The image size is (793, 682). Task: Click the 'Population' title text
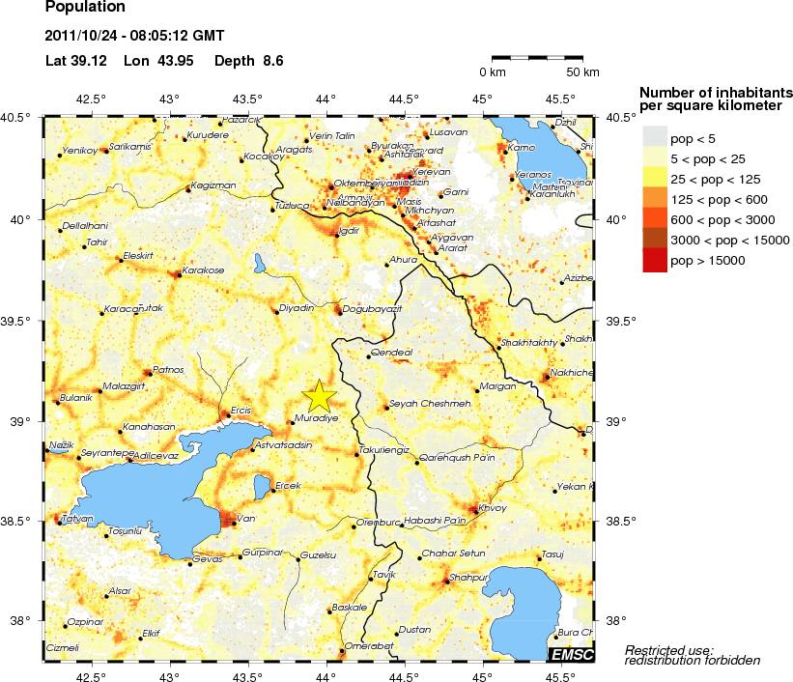[x=85, y=8]
